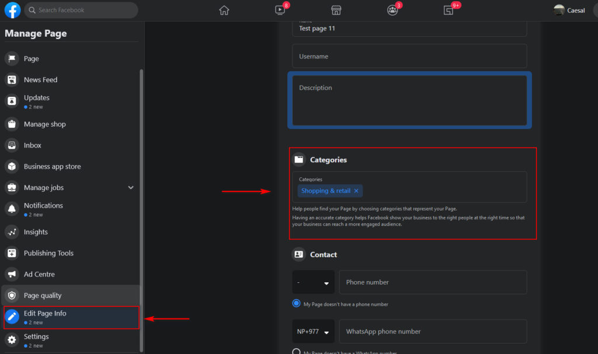598x354 pixels.
Task: Click the Name field with Test page 11
Action: 409,28
